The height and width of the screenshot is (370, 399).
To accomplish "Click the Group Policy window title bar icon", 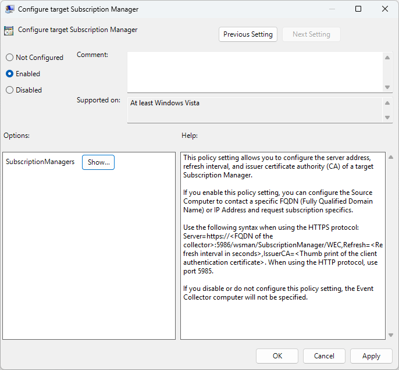I will [x=10, y=9].
